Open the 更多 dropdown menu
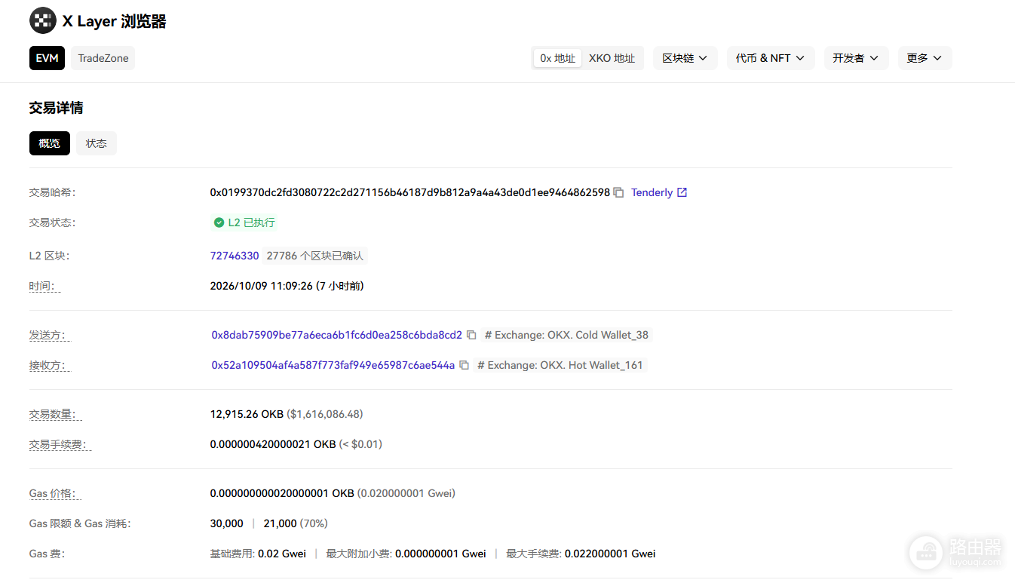 [x=925, y=58]
